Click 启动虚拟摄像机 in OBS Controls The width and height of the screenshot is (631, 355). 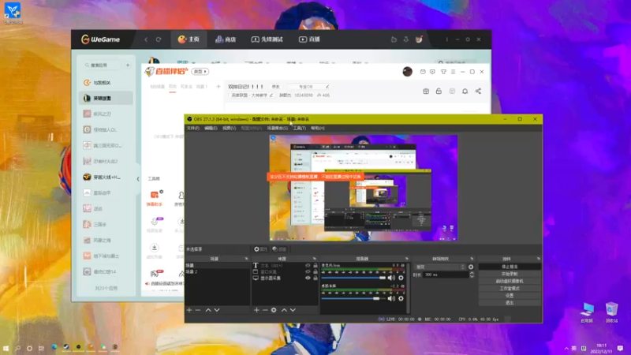510,281
